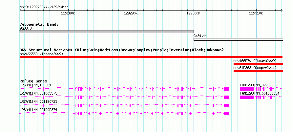Click the chr9:129272244..129314111 coordinate label

pos(44,7)
